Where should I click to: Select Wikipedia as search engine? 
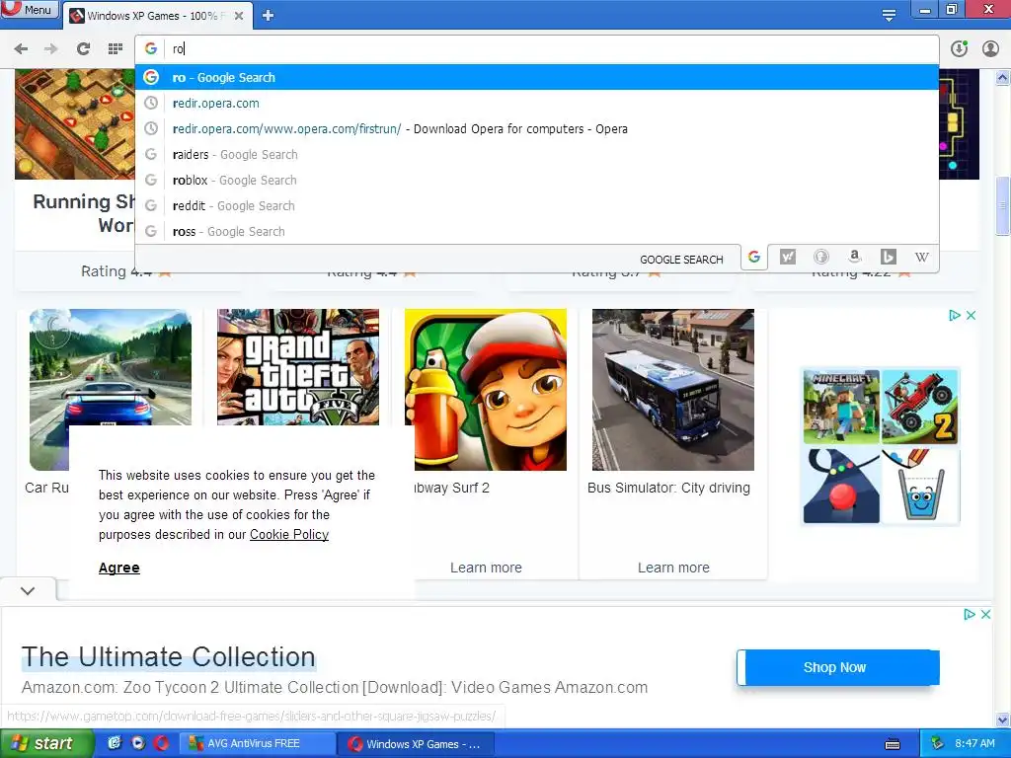[921, 258]
